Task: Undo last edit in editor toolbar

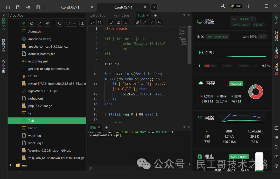Action: click(92, 22)
